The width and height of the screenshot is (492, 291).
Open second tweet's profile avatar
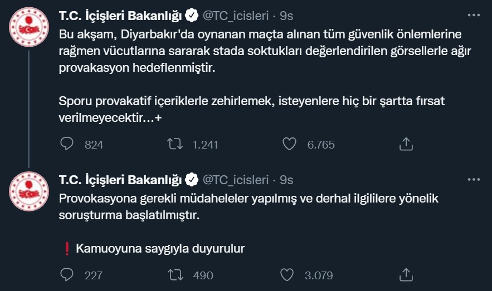pyautogui.click(x=29, y=191)
